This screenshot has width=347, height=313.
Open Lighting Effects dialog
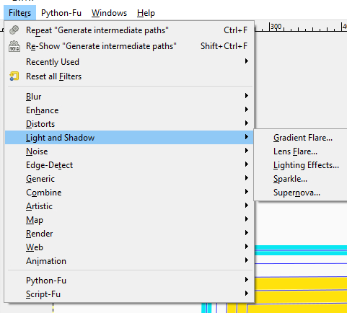tap(306, 165)
